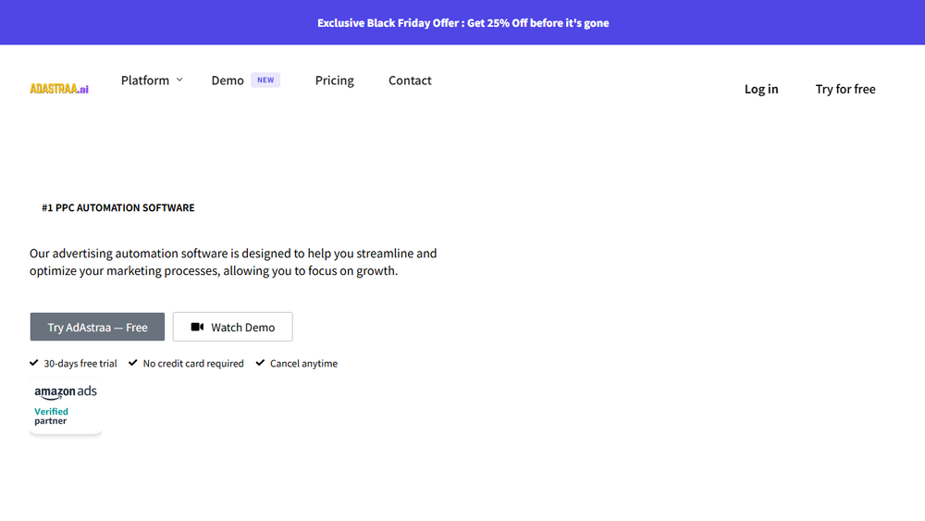Screen dimensions: 925x521
Task: Click the NEW badge beside Demo
Action: click(x=265, y=80)
